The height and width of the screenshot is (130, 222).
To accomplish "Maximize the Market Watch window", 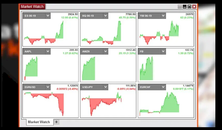I will [x=190, y=7].
